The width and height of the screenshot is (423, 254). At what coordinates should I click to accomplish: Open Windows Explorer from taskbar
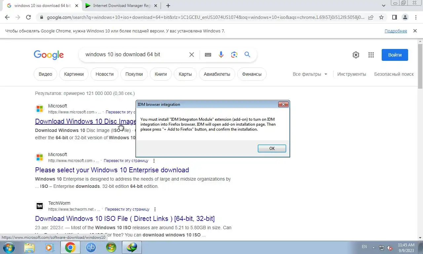click(29, 247)
